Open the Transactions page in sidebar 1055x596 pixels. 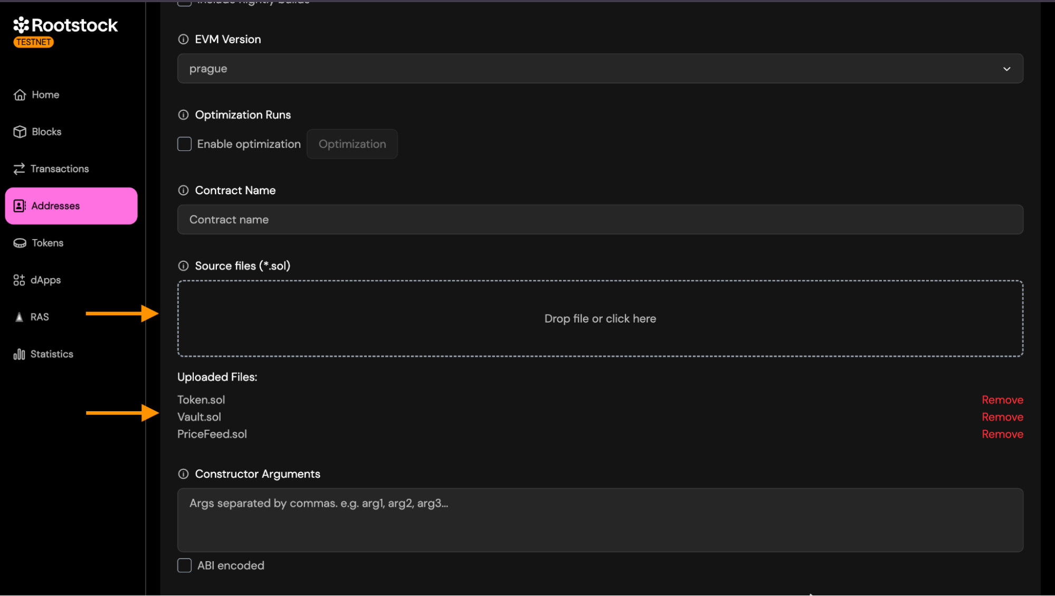[x=59, y=169]
